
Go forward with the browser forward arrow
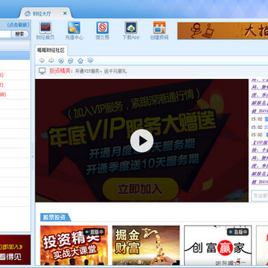click(51, 60)
